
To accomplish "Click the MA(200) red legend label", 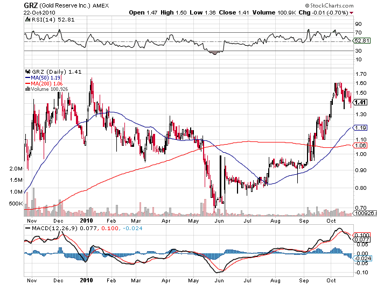I will 47,83.
